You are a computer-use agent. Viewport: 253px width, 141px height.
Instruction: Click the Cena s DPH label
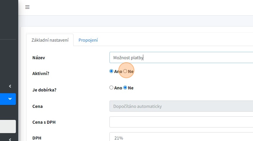(44, 122)
